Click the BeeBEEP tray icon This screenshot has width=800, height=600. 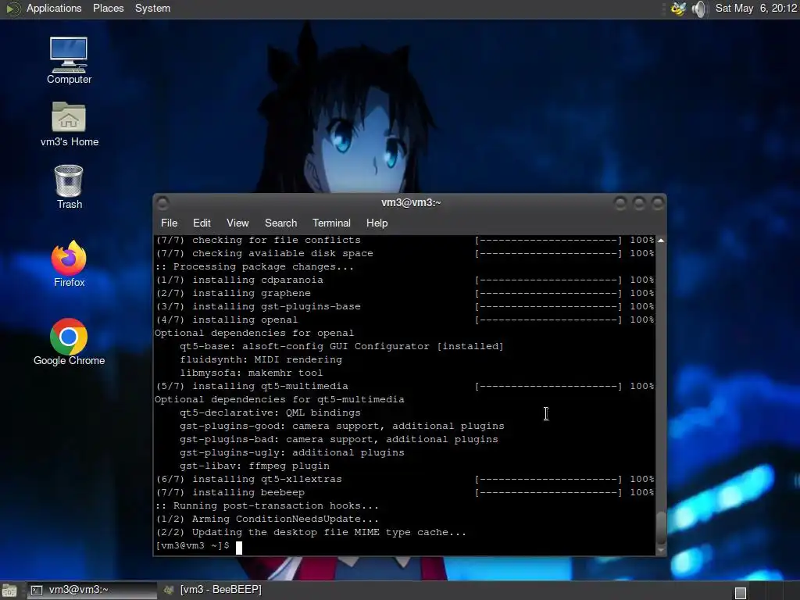pos(678,9)
